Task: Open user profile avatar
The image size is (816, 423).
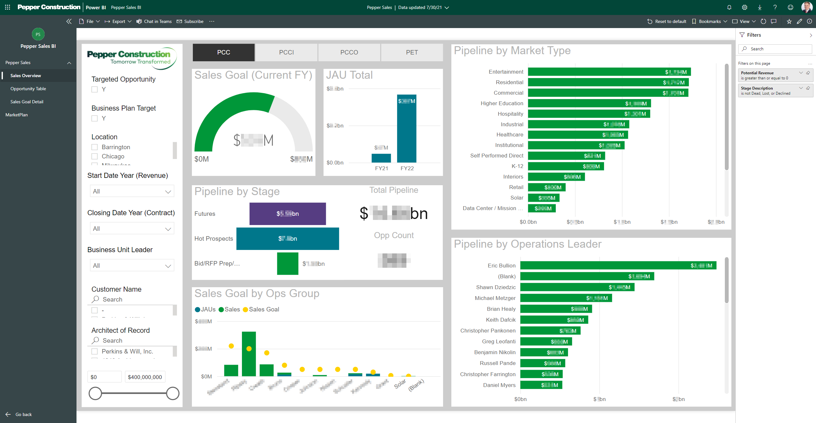Action: [807, 7]
